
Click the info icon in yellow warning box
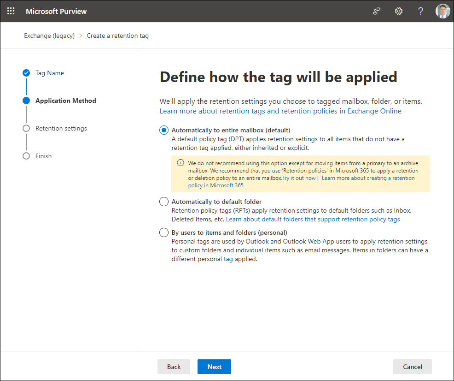(x=180, y=163)
